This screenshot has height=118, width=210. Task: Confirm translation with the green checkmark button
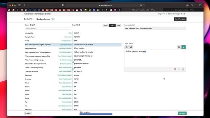[x=183, y=47]
